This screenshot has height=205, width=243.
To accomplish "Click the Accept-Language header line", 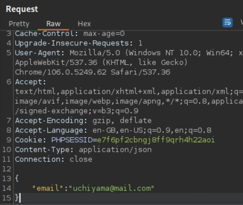I will [x=113, y=130].
